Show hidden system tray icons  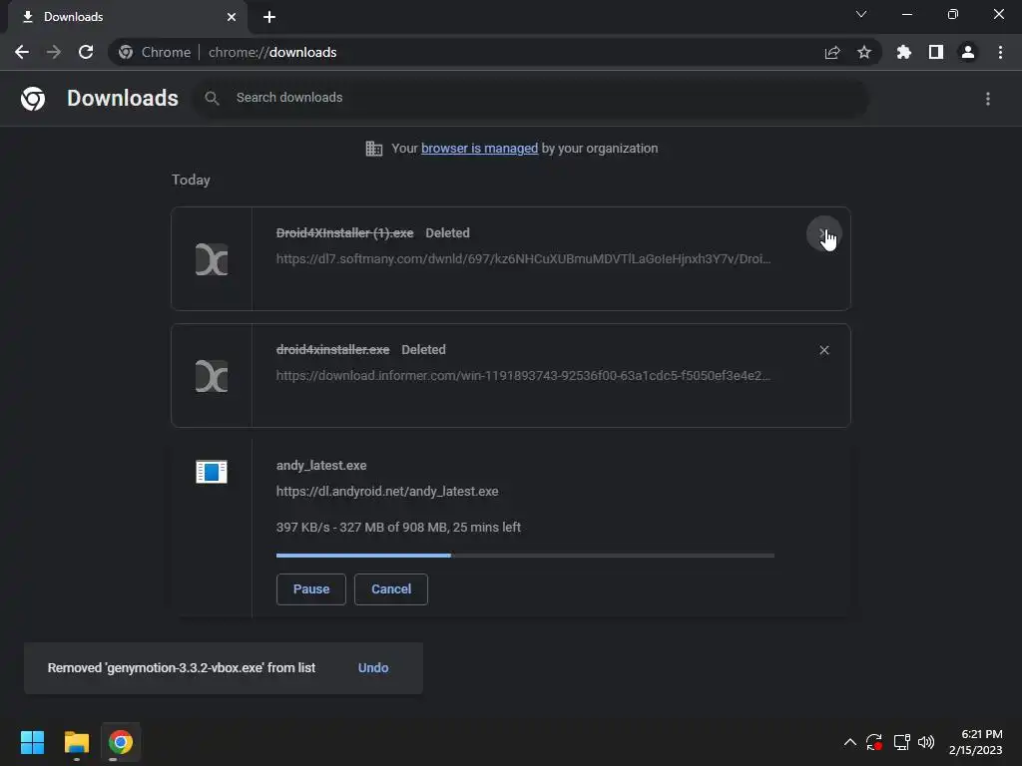[x=850, y=742]
